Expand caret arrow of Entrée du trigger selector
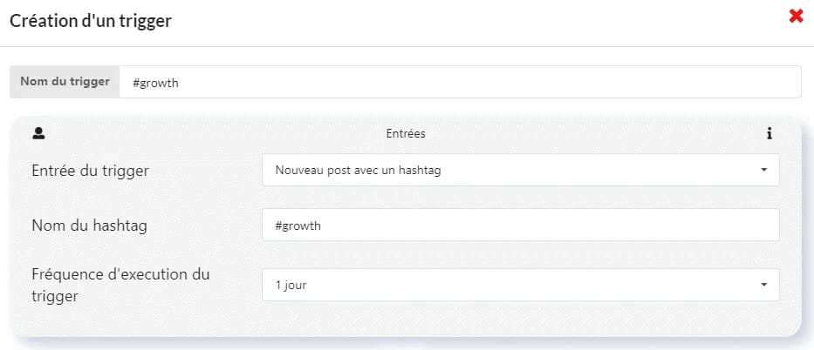814x350 pixels. pos(763,170)
